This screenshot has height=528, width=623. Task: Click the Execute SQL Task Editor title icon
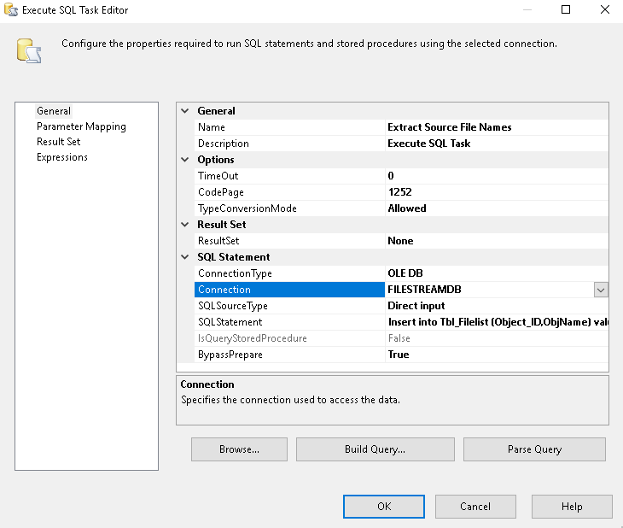point(10,10)
